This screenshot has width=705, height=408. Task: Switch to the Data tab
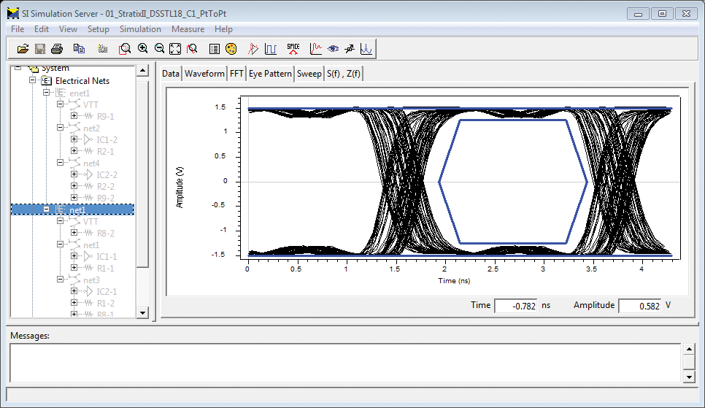171,74
